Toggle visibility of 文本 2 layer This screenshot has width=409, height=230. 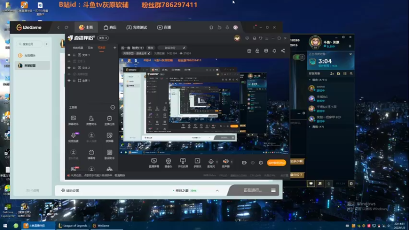click(x=69, y=68)
